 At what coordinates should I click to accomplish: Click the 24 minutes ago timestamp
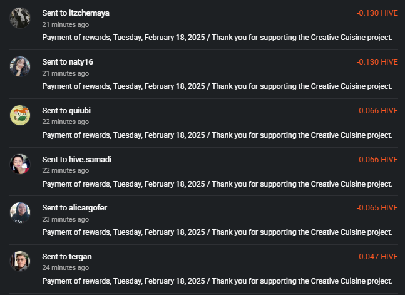point(66,268)
